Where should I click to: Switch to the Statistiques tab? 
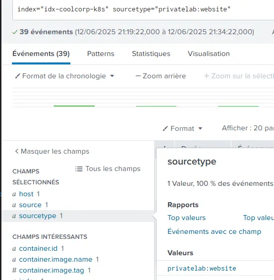[x=151, y=54]
